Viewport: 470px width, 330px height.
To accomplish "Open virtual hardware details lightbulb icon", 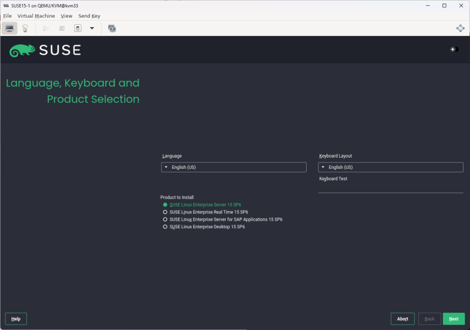I will 25,28.
